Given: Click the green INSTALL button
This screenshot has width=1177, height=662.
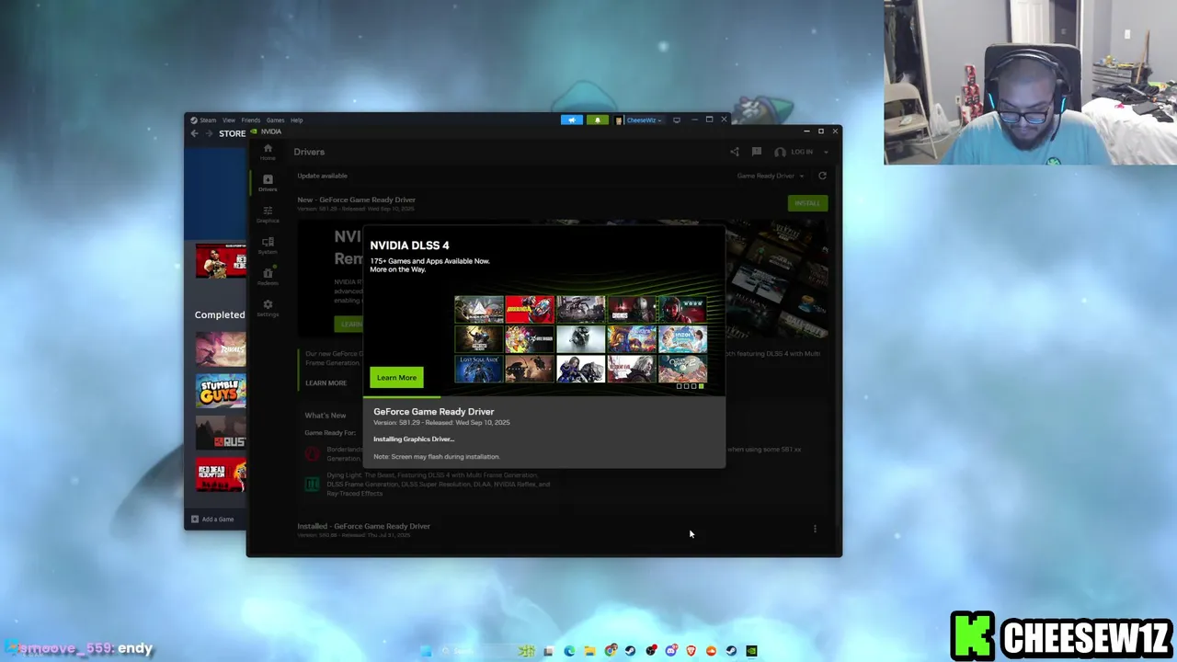Looking at the screenshot, I should pos(807,203).
